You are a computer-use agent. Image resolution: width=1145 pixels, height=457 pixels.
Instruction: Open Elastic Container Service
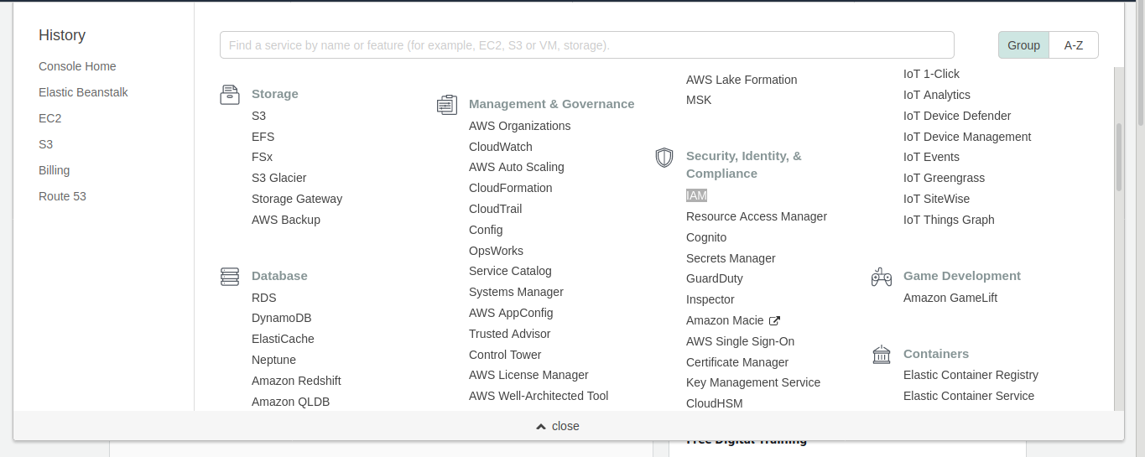(969, 396)
